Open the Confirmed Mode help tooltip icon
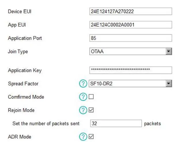The width and height of the screenshot is (178, 142). [83, 97]
